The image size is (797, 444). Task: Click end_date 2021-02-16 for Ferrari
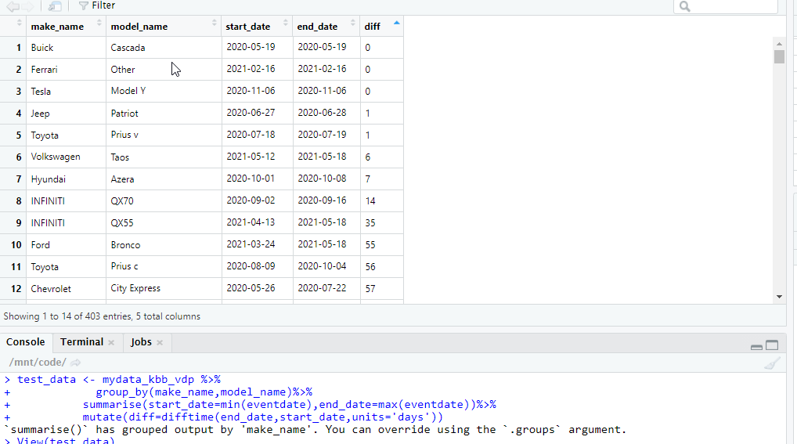(x=326, y=69)
